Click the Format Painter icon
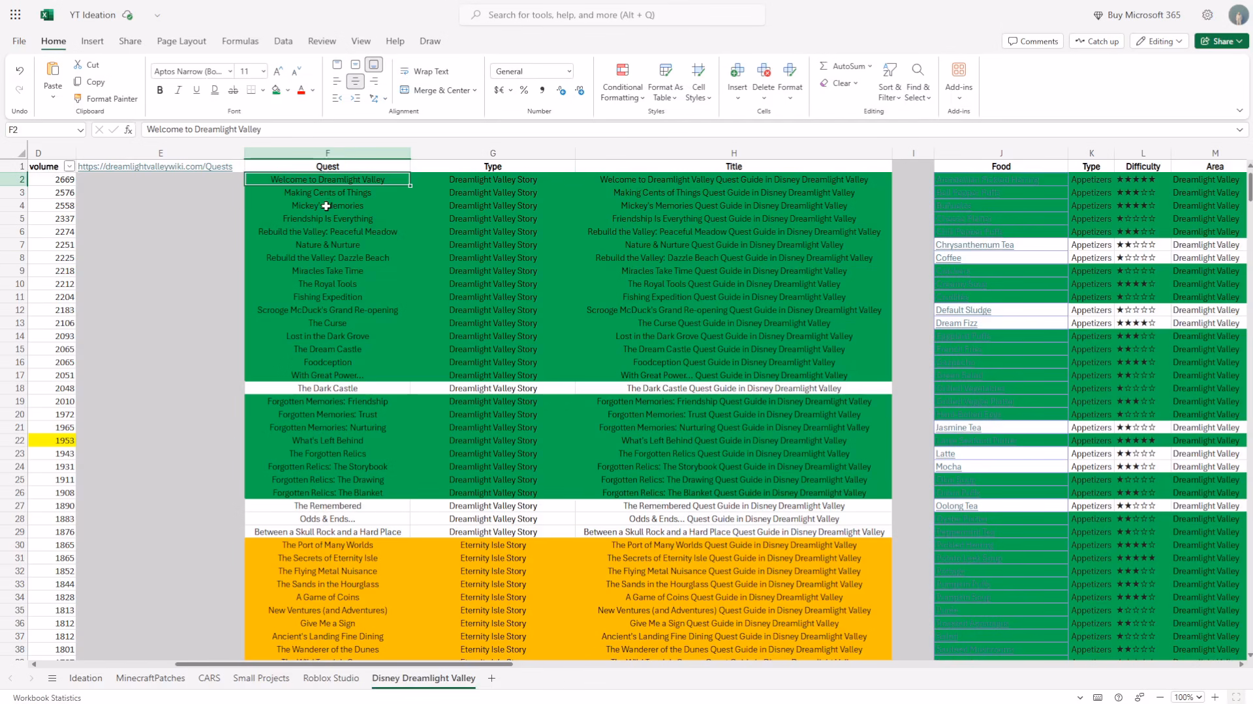This screenshot has width=1253, height=704. (x=78, y=98)
